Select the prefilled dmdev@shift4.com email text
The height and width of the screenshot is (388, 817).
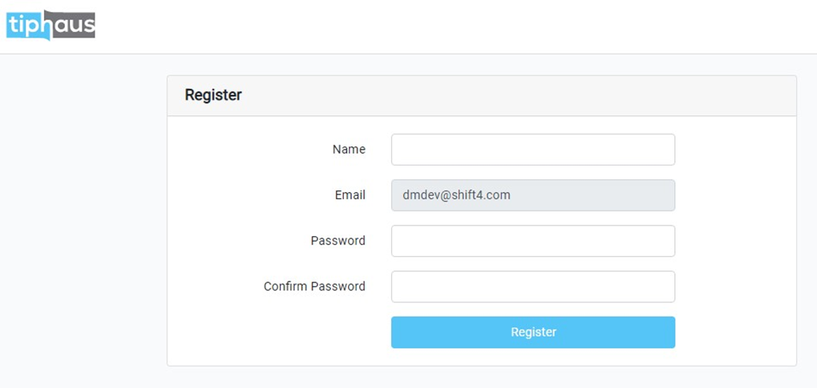pos(457,195)
